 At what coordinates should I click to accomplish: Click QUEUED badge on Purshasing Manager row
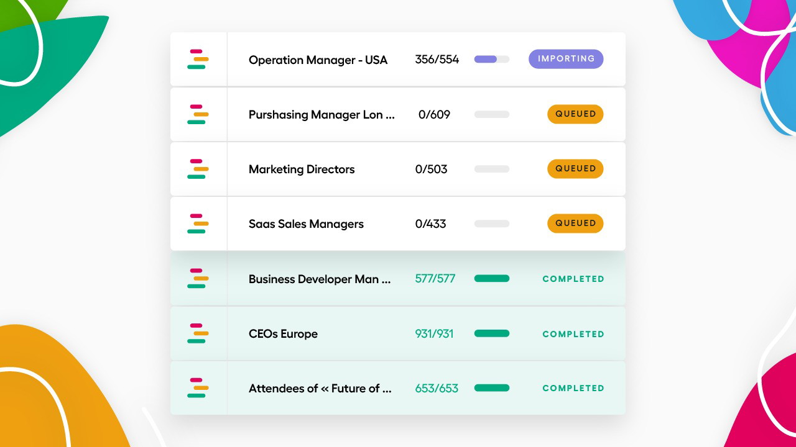coord(575,114)
